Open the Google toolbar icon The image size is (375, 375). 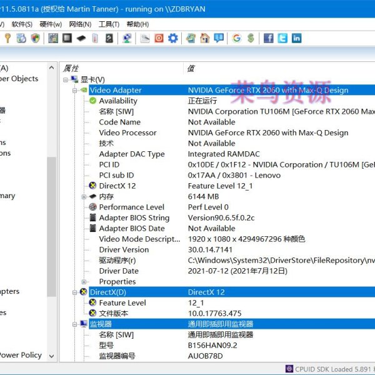[237, 38]
